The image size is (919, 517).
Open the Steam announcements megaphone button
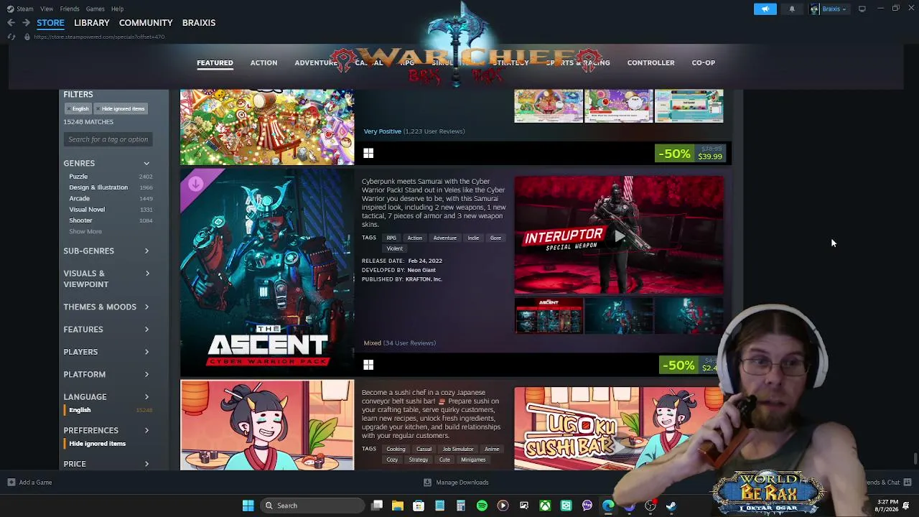tap(765, 9)
